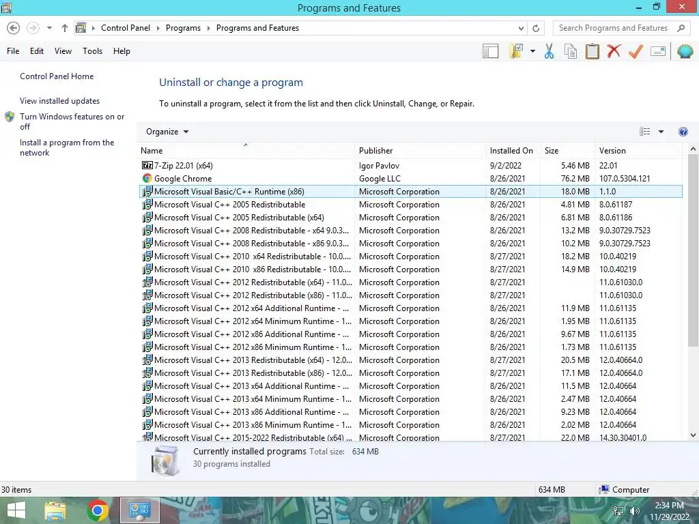Screen dimensions: 699x524
Task: Click the blue help question mark icon
Action: click(683, 132)
